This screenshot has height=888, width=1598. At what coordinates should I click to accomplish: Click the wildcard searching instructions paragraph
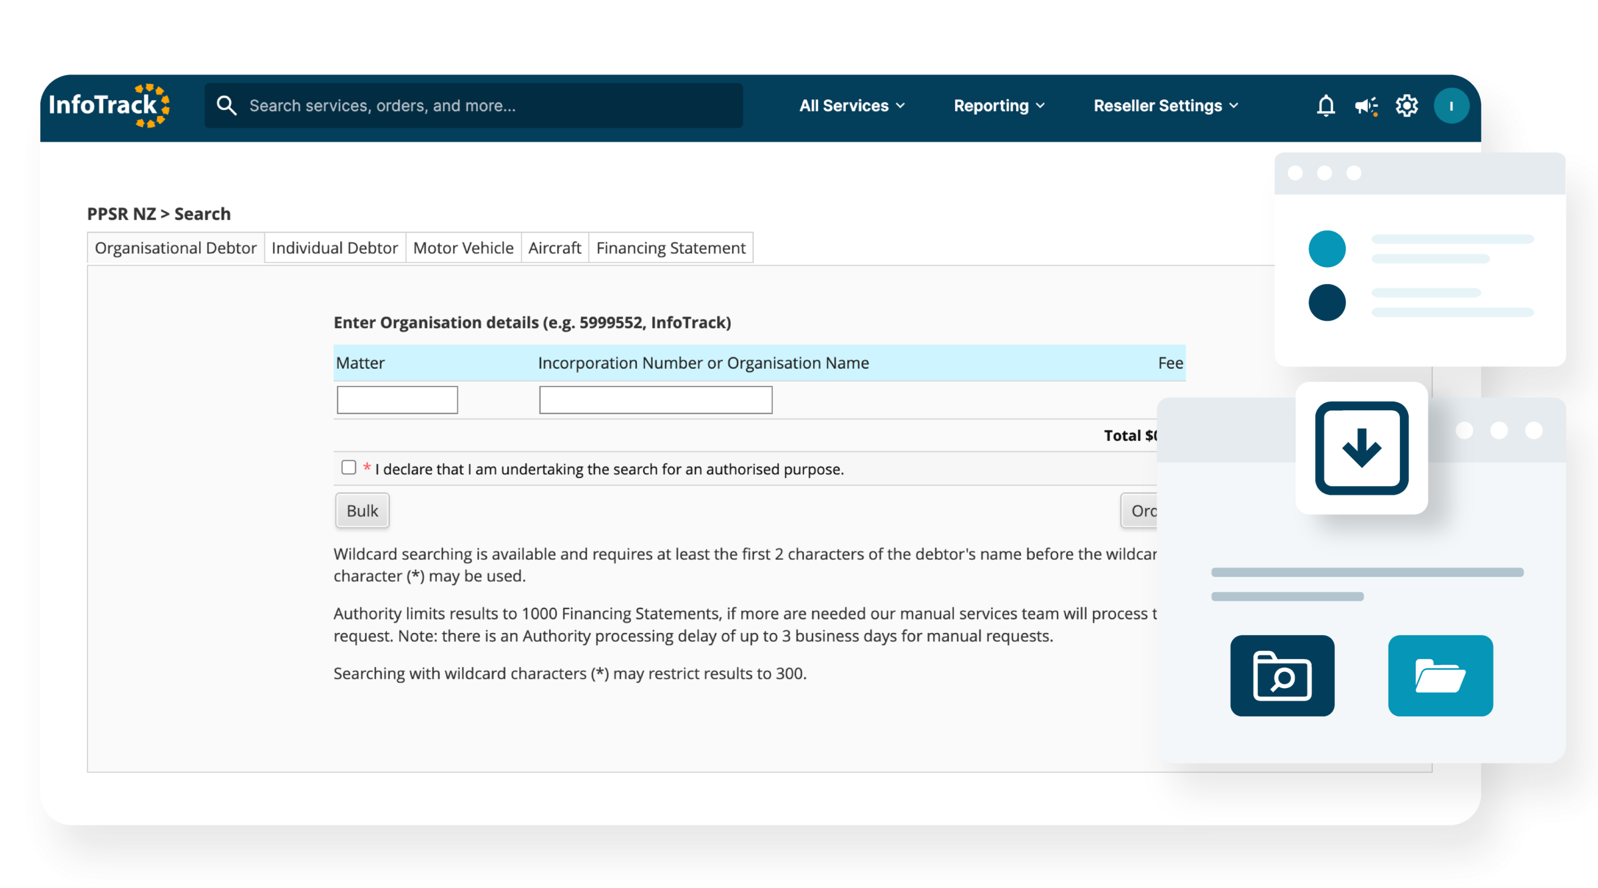[x=745, y=565]
